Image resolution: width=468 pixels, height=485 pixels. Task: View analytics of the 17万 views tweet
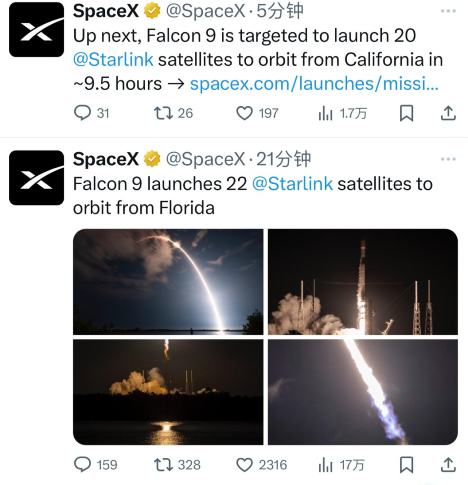325,465
